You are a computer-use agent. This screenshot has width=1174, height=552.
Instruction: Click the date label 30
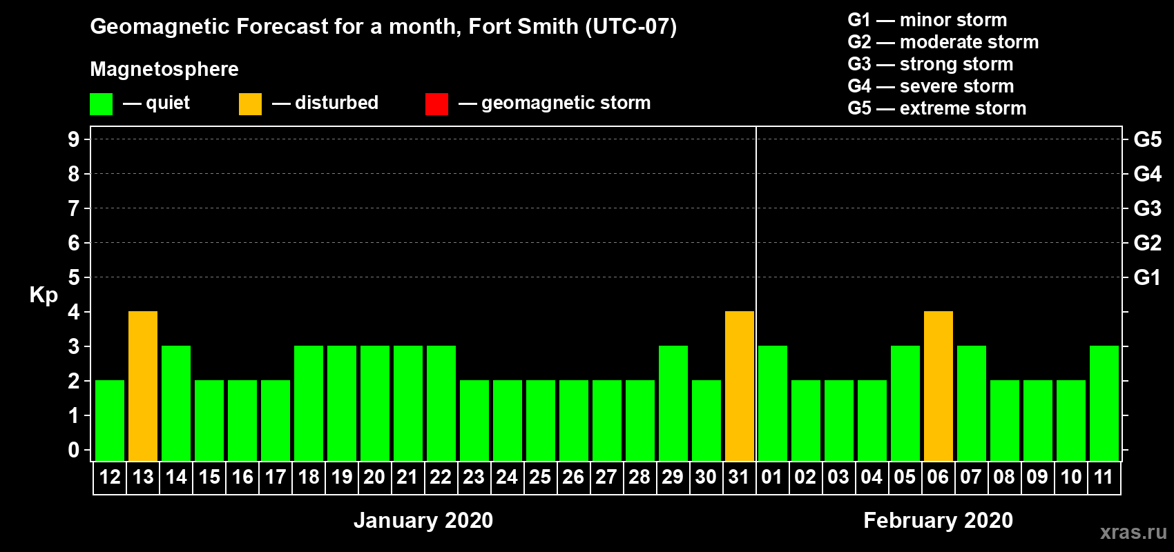[x=706, y=477]
